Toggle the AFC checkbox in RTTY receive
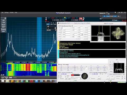Image resolution: width=127 pixels, height=95 pixels. [59, 75]
